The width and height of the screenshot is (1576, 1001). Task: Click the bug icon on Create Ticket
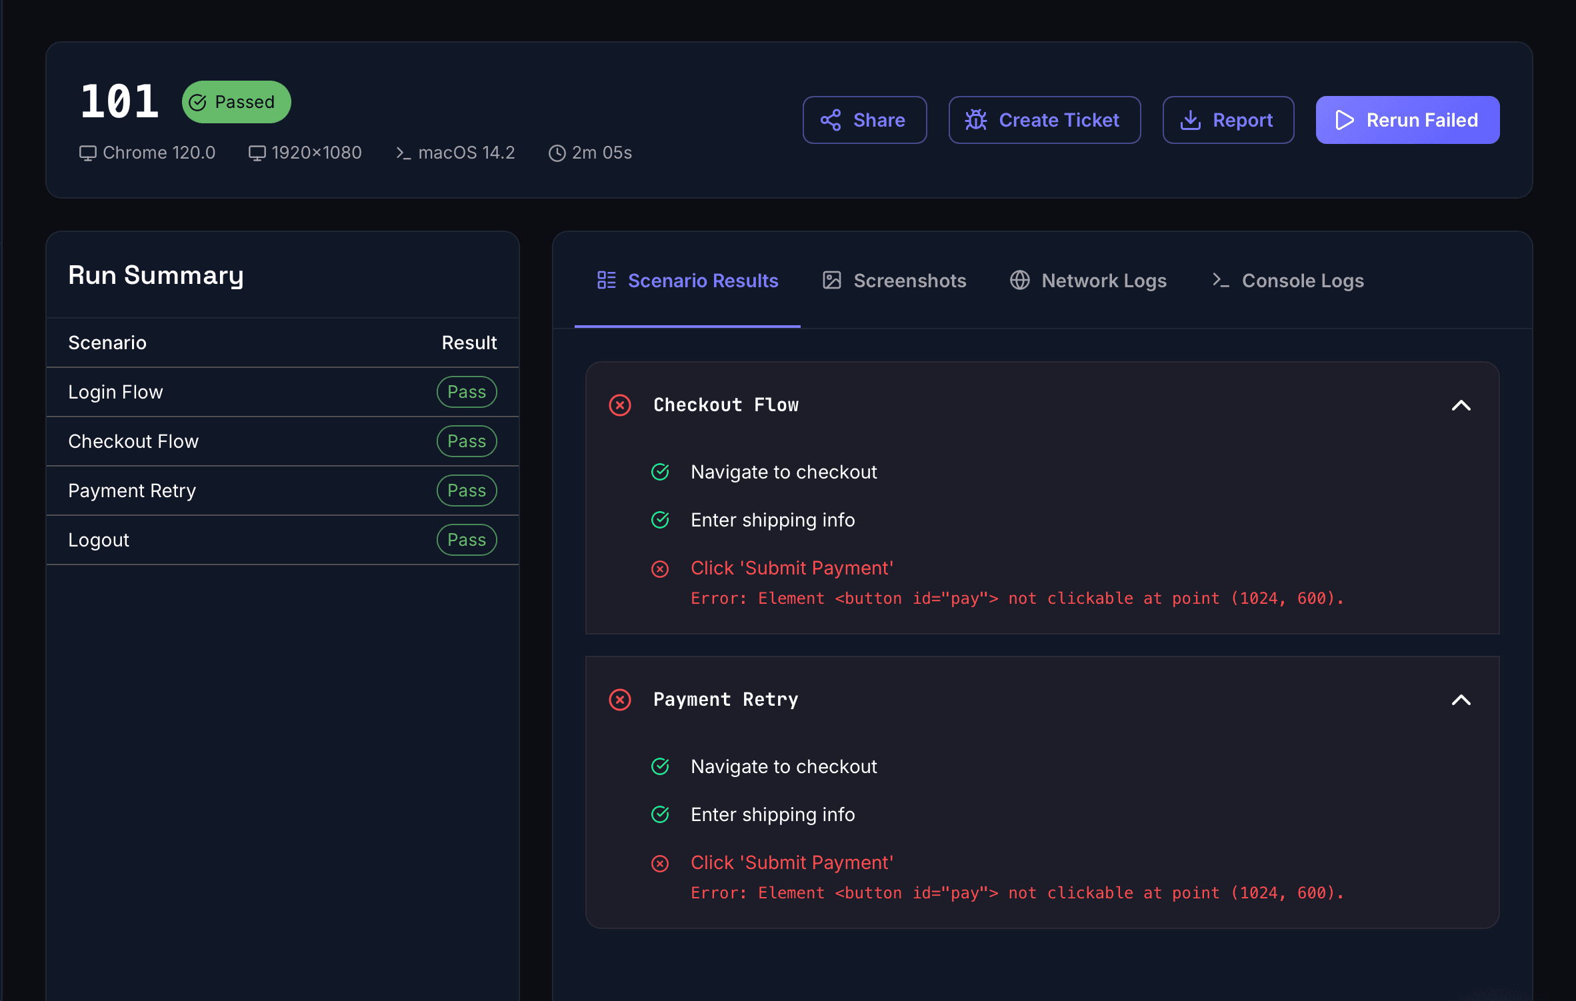click(975, 120)
